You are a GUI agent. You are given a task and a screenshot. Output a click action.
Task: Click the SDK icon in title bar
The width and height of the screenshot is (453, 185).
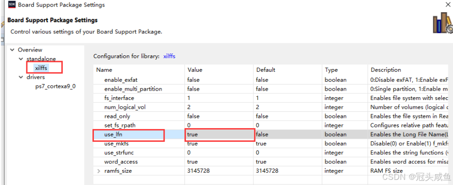pyautogui.click(x=12, y=5)
